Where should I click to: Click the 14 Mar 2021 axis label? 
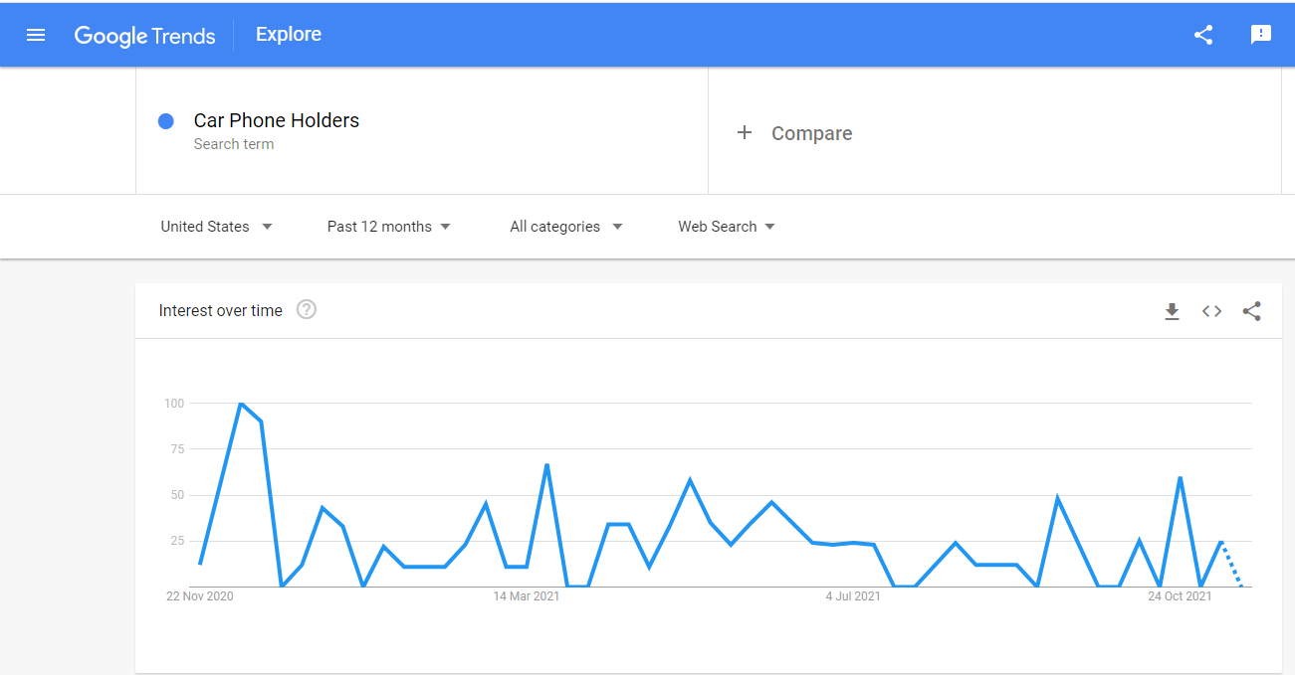coord(527,596)
